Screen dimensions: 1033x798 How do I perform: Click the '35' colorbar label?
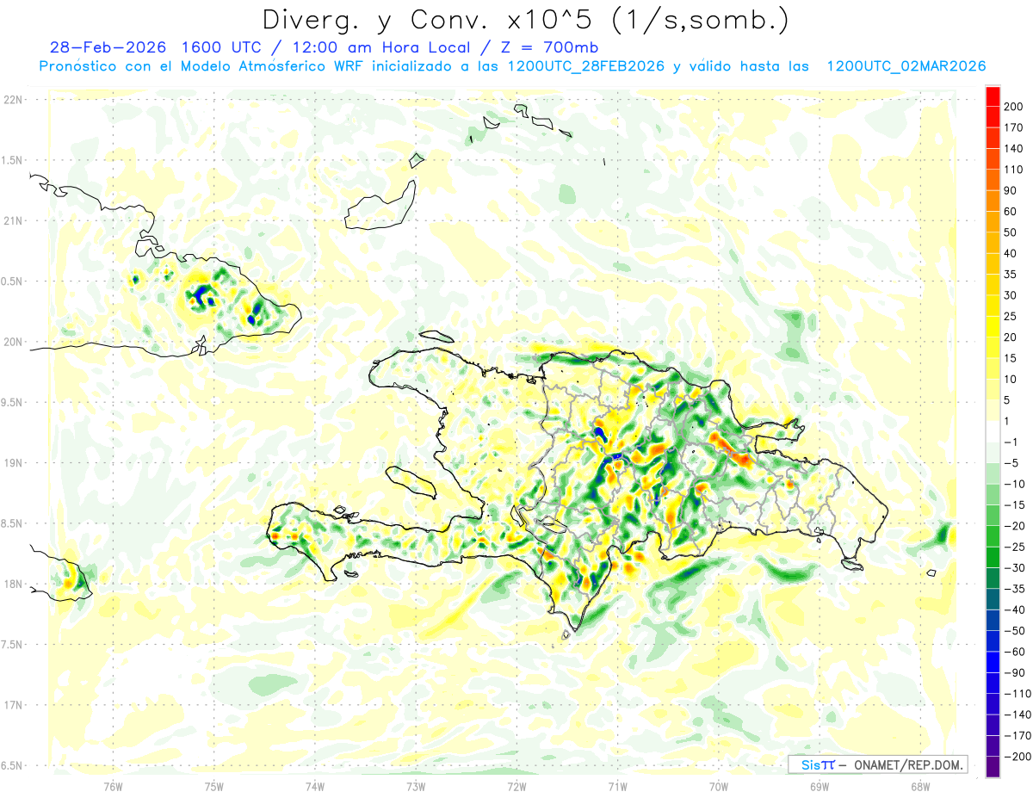(1011, 275)
